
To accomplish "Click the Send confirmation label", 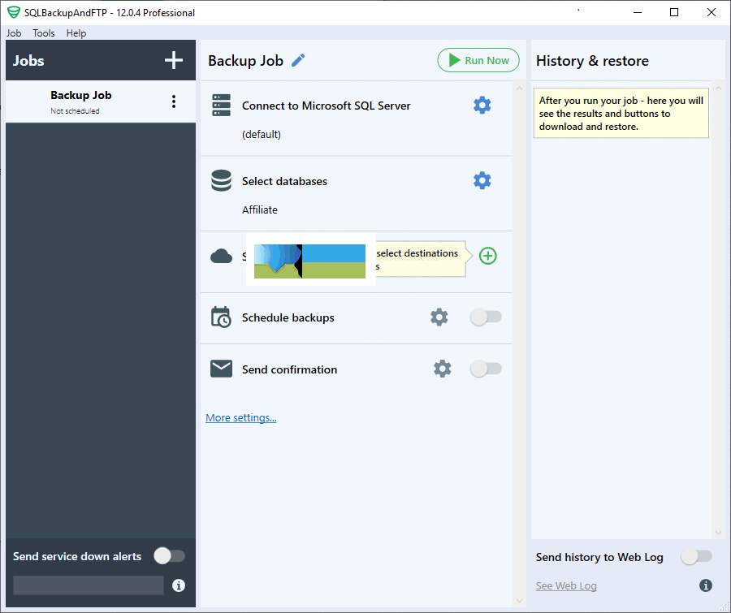I will [x=289, y=369].
